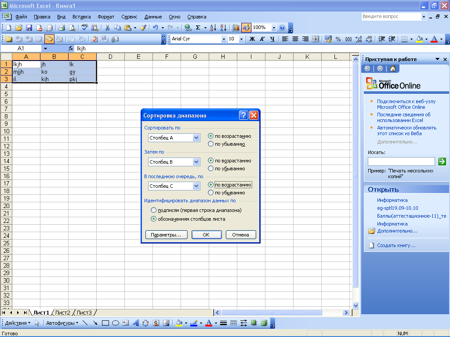
Task: Apply drawing toolbar line color pen
Action: click(194, 323)
